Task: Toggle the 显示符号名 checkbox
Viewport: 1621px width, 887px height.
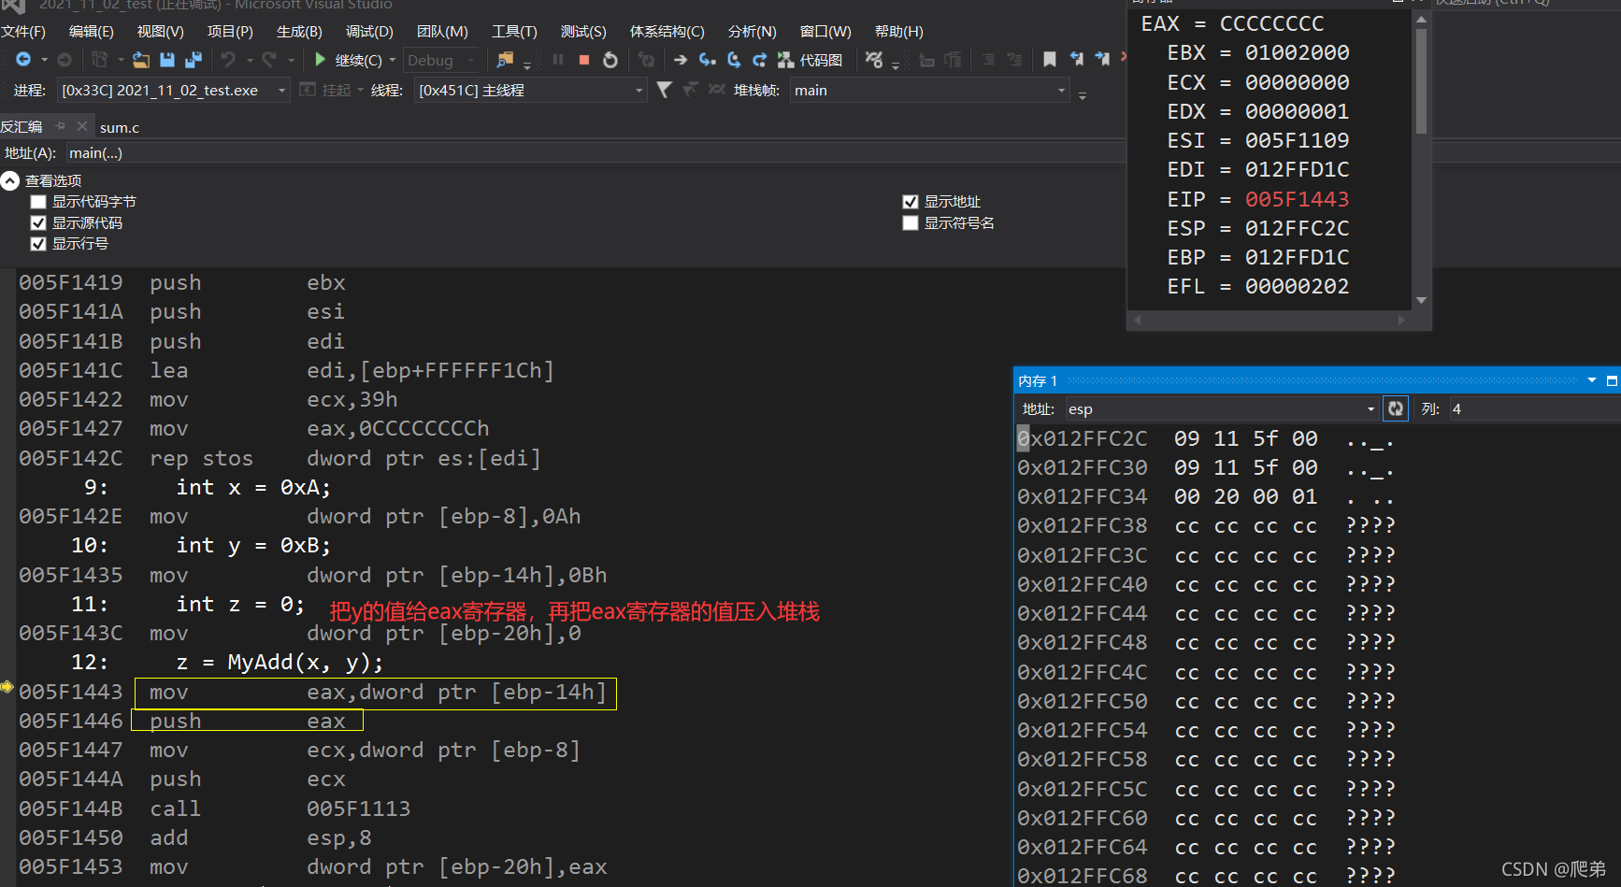Action: 911,222
